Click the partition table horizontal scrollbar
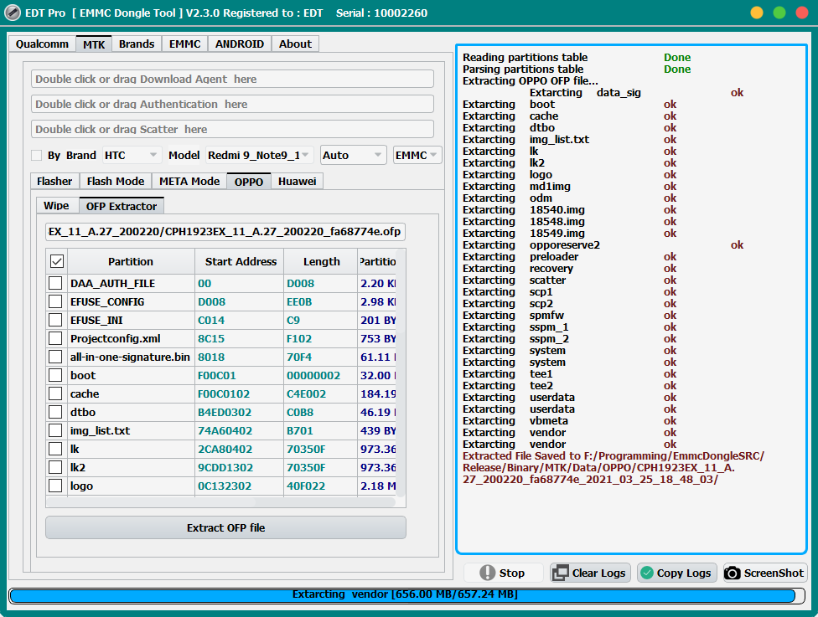Screen dimensions: 818x617 220,502
